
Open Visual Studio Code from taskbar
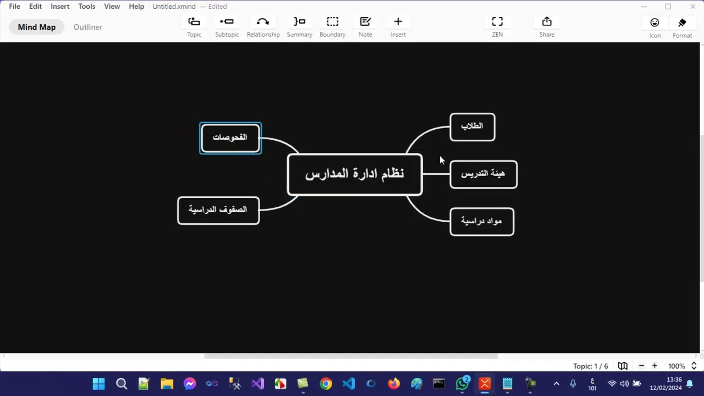click(349, 384)
